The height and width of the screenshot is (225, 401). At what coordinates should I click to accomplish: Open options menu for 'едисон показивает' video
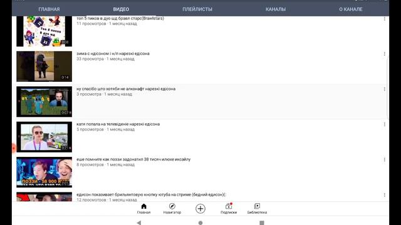pyautogui.click(x=384, y=195)
